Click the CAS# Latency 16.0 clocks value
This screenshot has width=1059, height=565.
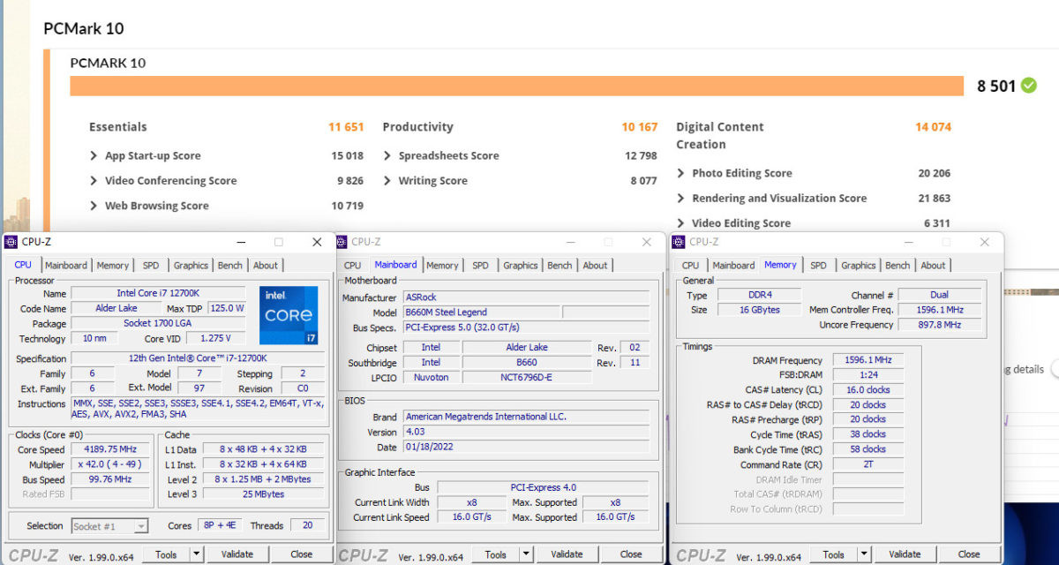[868, 389]
